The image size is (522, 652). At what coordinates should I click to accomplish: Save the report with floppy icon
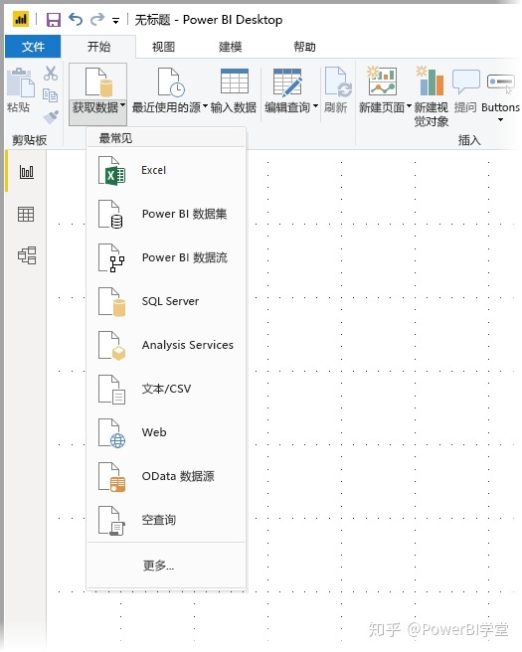[53, 20]
